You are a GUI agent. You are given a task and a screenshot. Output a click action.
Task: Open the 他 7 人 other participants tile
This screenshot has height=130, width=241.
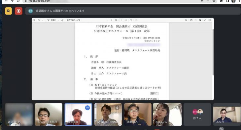tap(197, 115)
